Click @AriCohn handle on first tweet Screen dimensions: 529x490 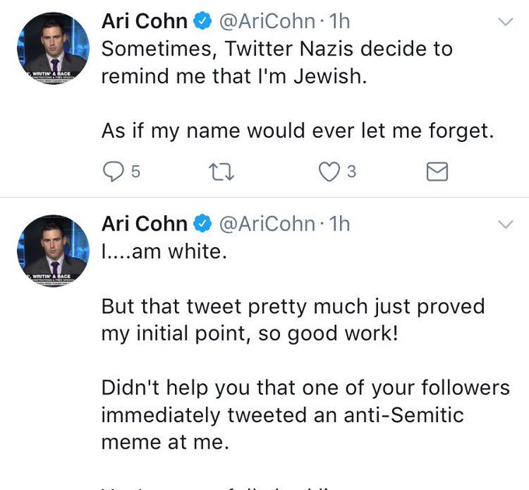(267, 22)
